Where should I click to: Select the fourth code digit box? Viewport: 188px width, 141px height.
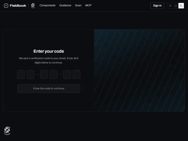[53, 74]
